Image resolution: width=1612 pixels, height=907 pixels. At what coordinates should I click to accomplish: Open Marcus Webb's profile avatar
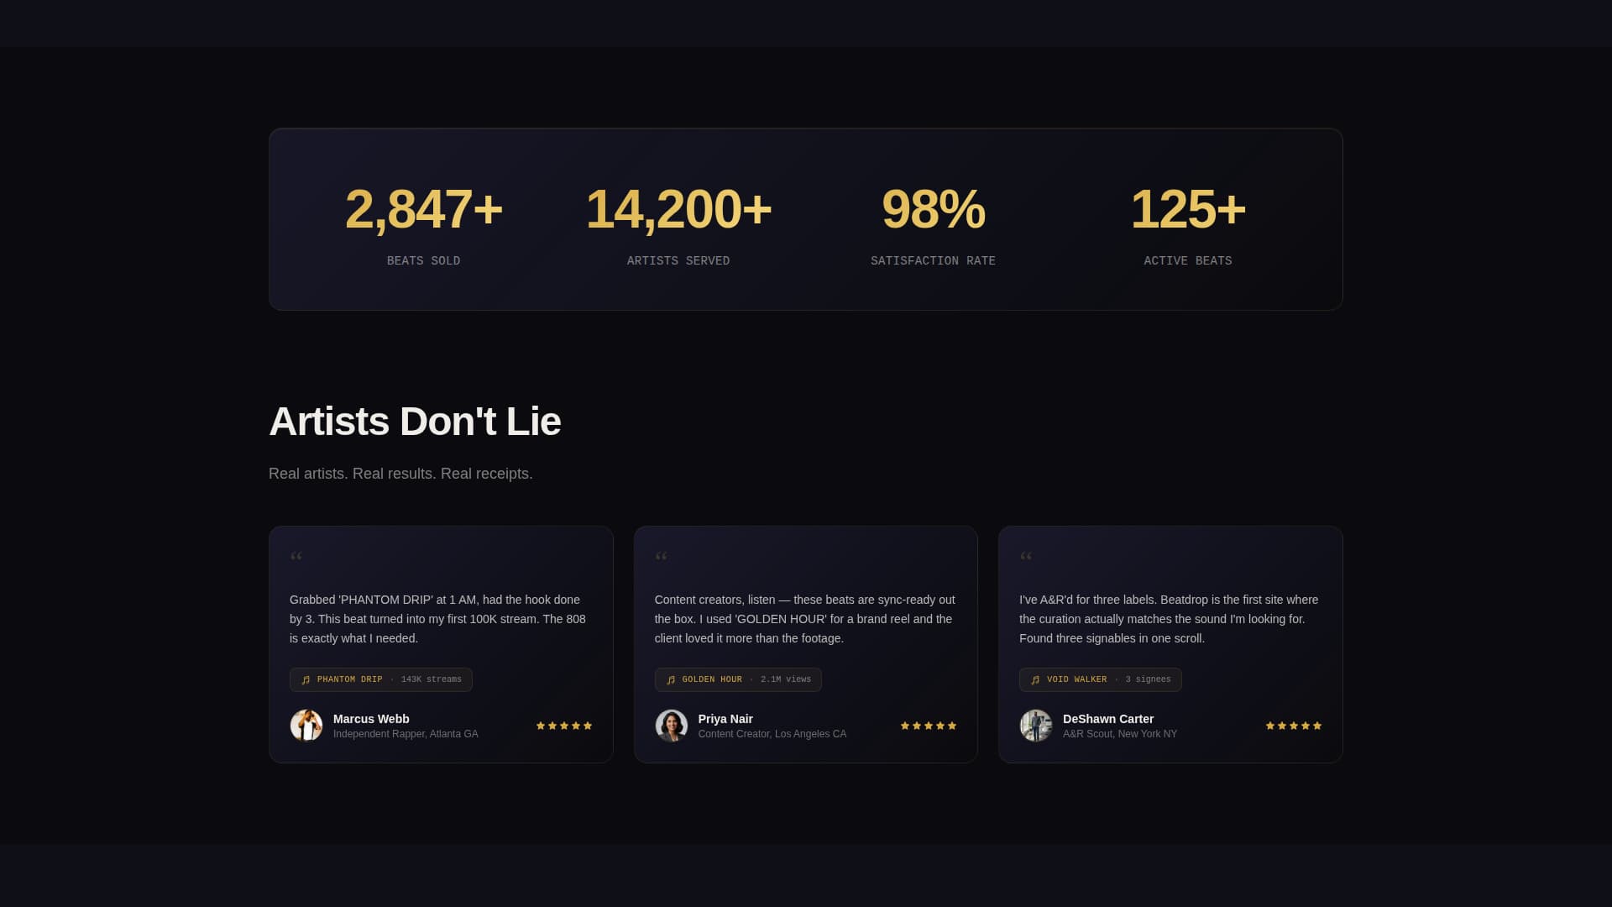click(x=306, y=726)
